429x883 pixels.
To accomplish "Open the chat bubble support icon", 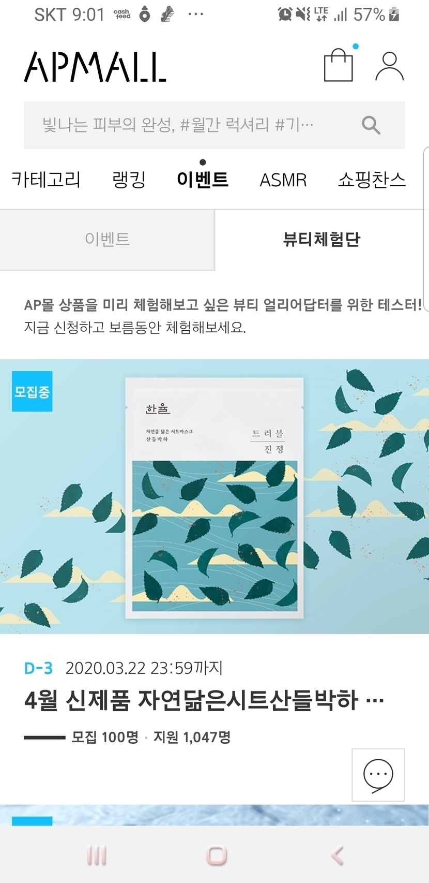I will (378, 775).
